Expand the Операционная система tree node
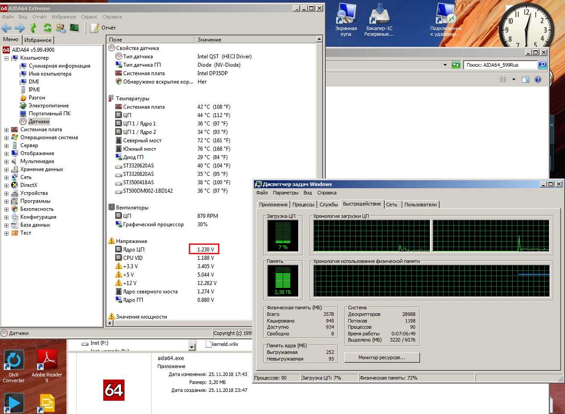Viewport: 565px width, 414px height. (x=7, y=138)
